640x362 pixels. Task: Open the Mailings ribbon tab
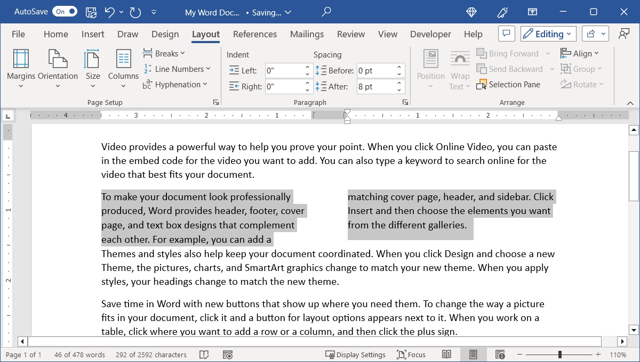(x=307, y=34)
